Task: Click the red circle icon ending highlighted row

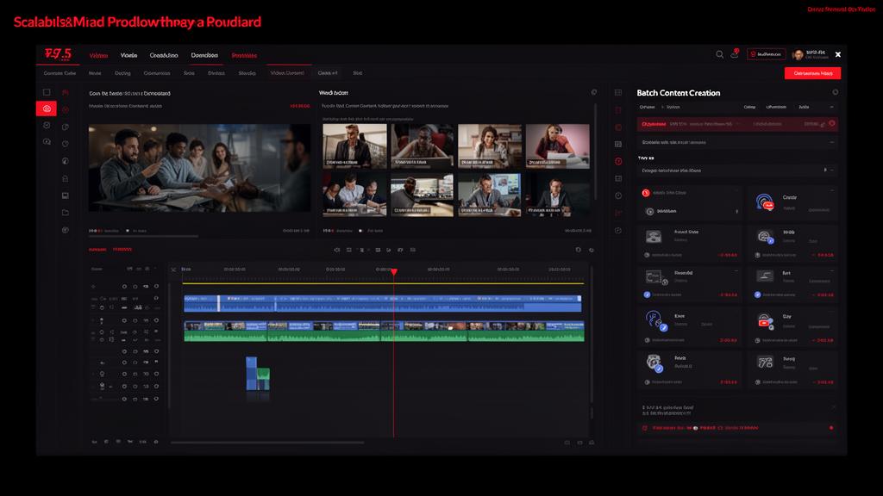Action: pos(832,123)
